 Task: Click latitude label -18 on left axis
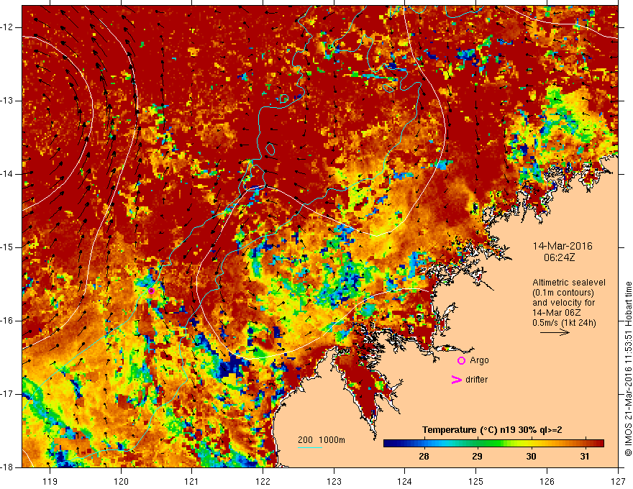[7, 467]
